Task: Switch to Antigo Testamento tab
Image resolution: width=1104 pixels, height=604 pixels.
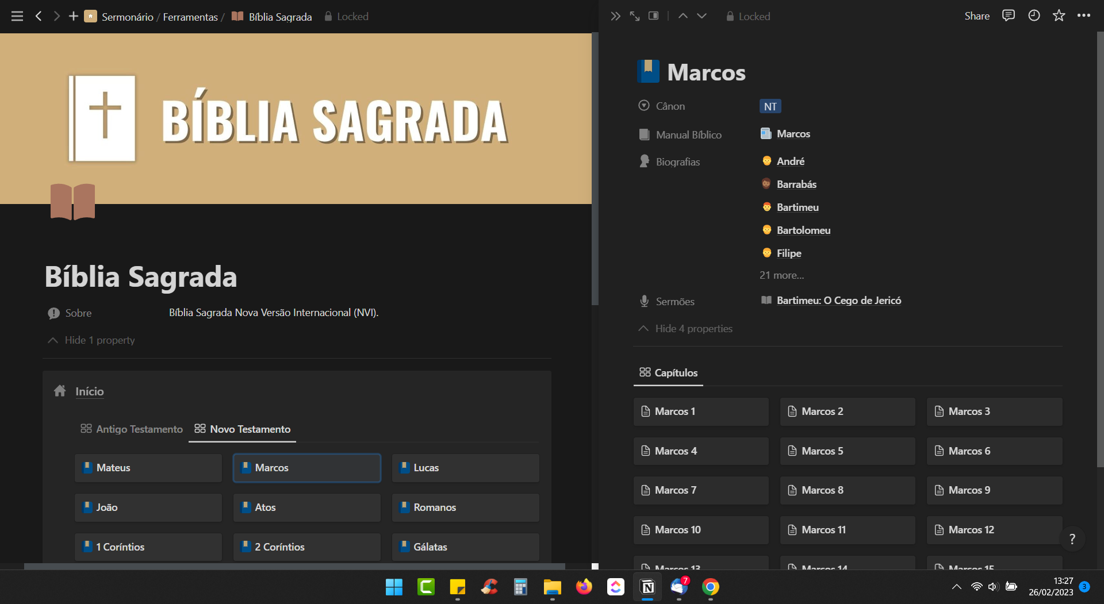Action: (x=132, y=429)
